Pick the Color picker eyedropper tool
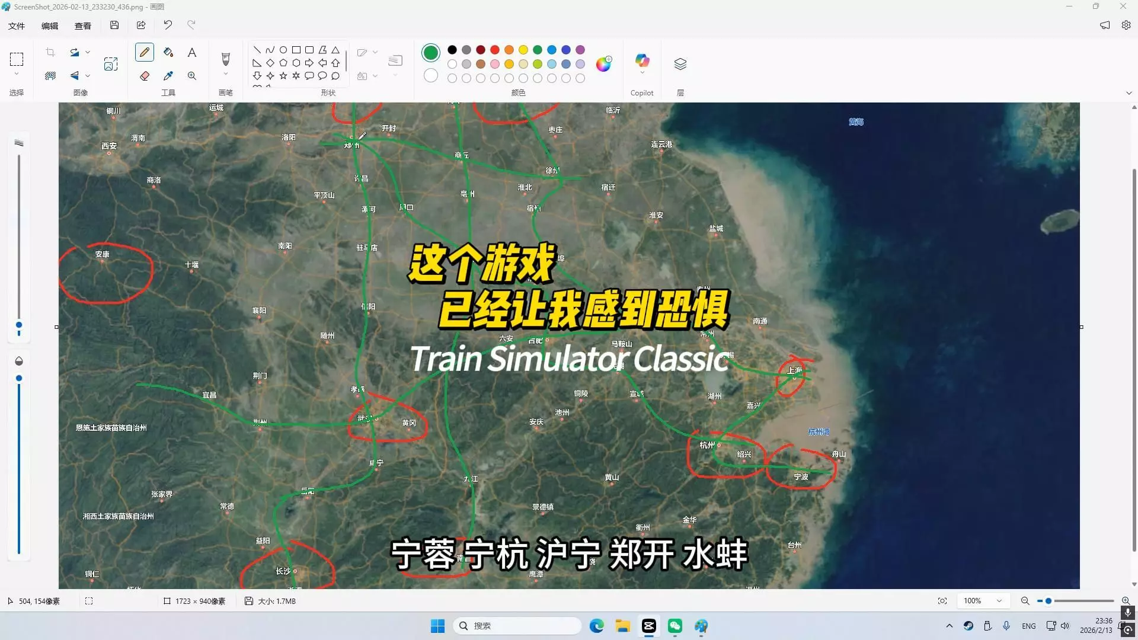 [168, 76]
